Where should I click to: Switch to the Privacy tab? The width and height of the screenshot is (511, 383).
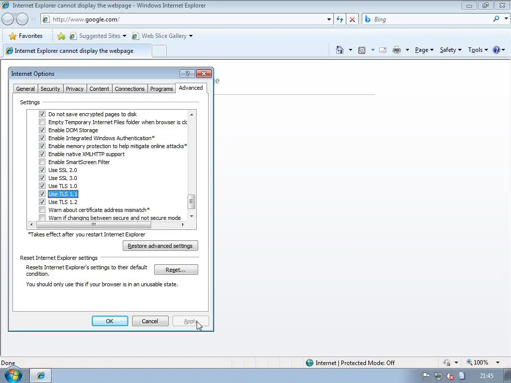point(75,89)
